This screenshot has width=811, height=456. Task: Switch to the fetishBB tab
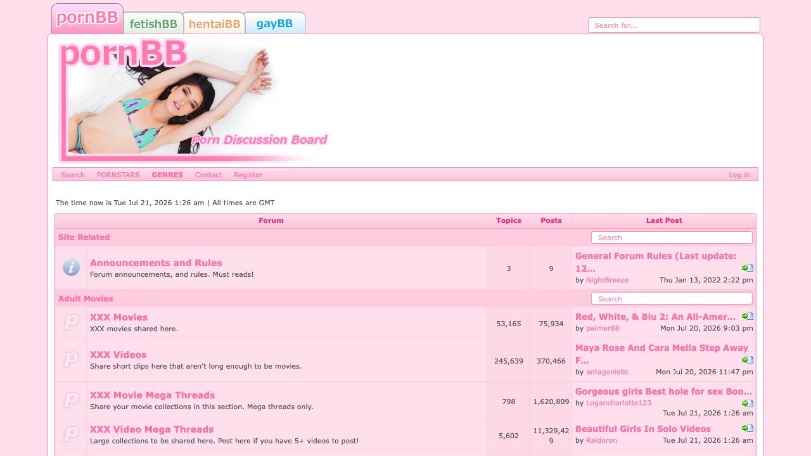[x=153, y=23]
